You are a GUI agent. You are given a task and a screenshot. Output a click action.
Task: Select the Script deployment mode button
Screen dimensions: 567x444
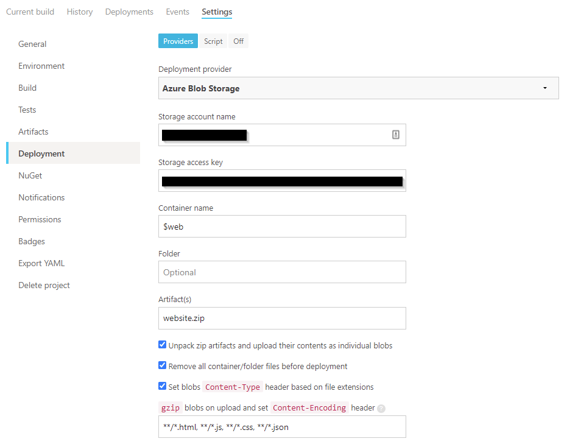[x=213, y=41]
